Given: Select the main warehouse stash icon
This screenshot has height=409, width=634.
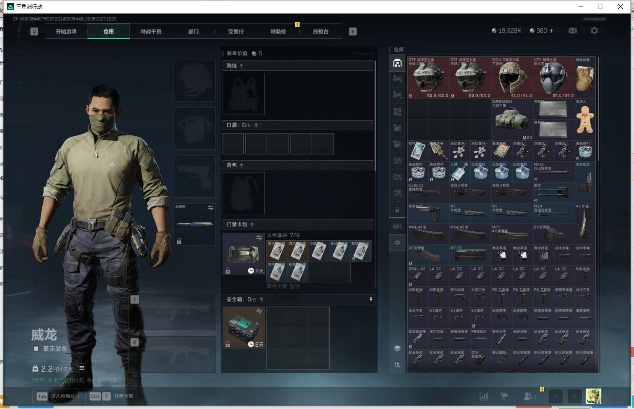Looking at the screenshot, I should [397, 63].
